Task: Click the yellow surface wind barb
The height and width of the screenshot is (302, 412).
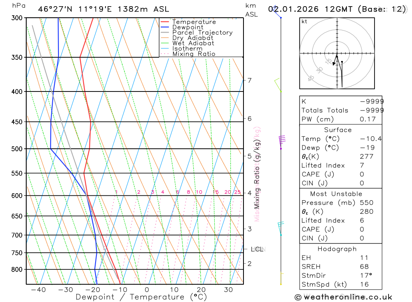Action: tap(281, 279)
